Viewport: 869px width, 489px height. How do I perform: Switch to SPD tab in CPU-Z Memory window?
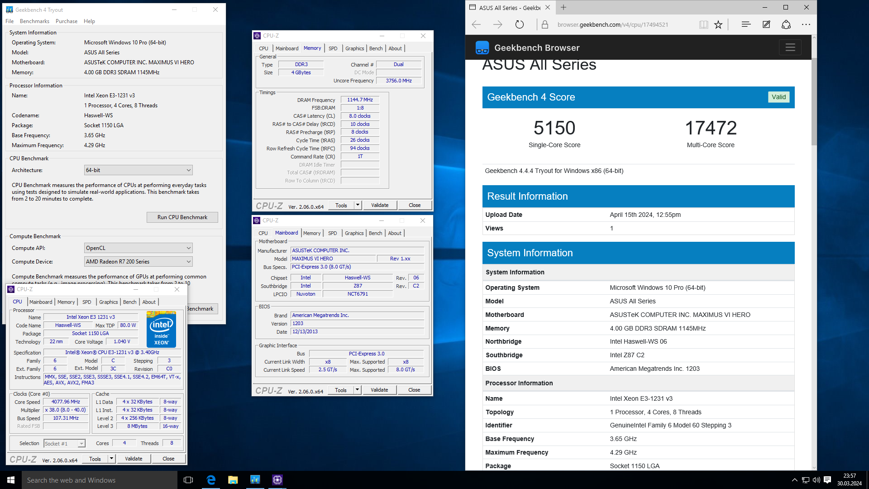pos(333,48)
